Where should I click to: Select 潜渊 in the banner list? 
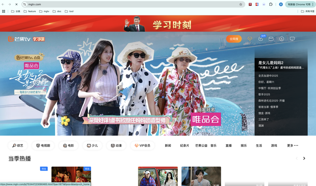coord(261,125)
